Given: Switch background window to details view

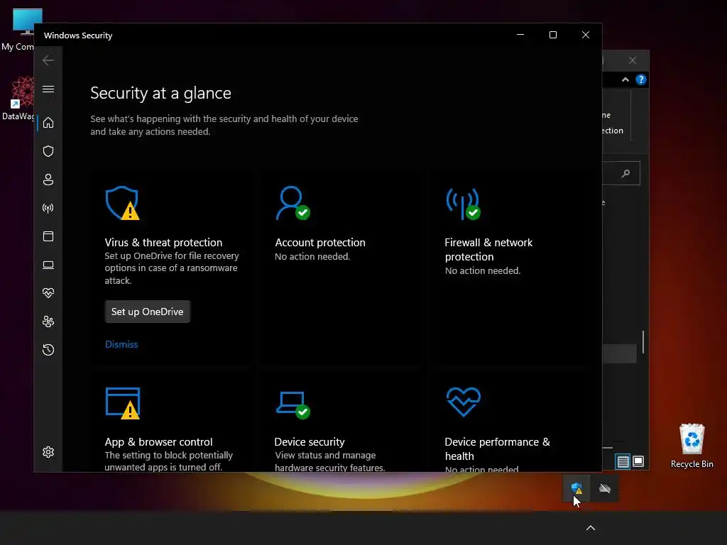Looking at the screenshot, I should tap(623, 461).
